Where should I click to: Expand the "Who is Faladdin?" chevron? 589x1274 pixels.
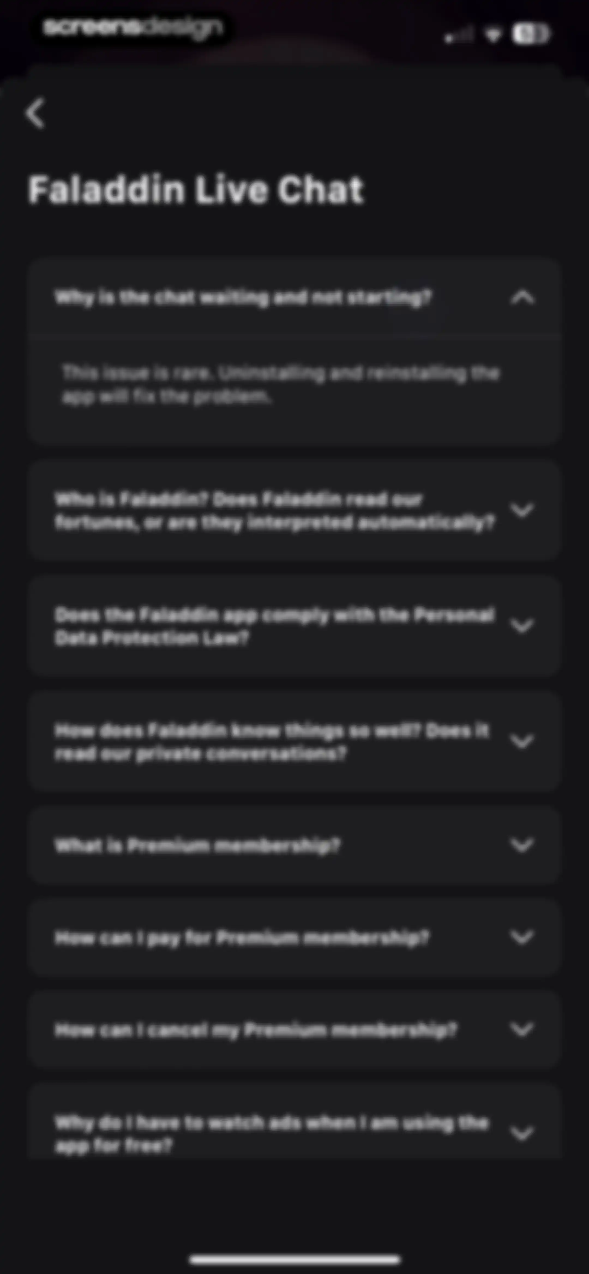pos(522,510)
